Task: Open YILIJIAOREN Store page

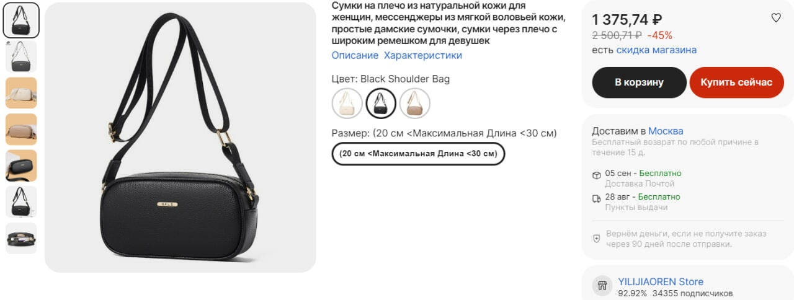Action: (661, 281)
